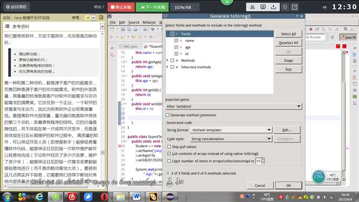Click the volume icon in the system tray
This screenshot has width=359, height=202.
325,197
